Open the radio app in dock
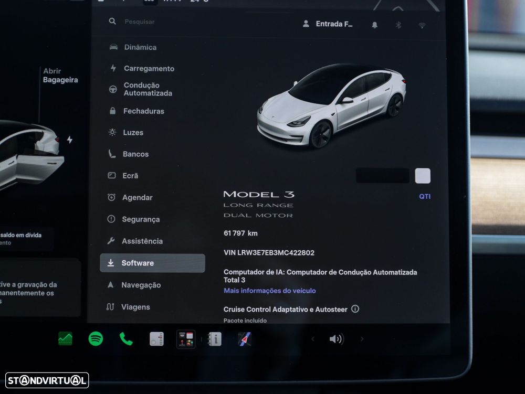The width and height of the screenshot is (525, 394). click(x=156, y=339)
